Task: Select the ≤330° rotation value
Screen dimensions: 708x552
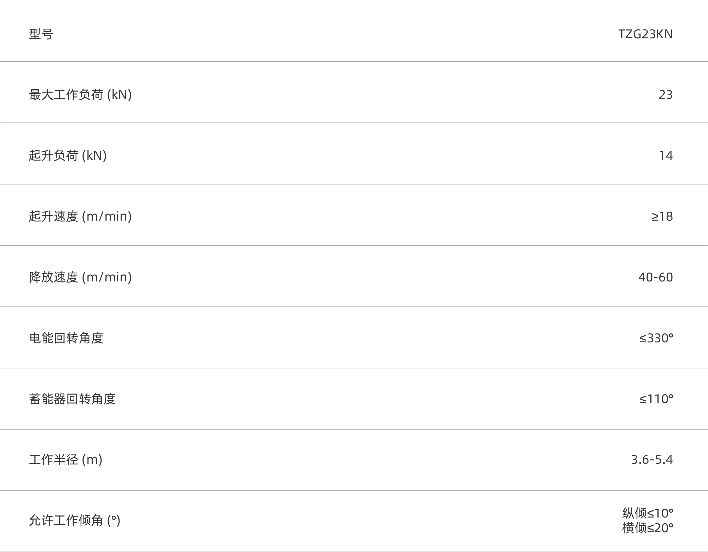Action: pos(656,338)
